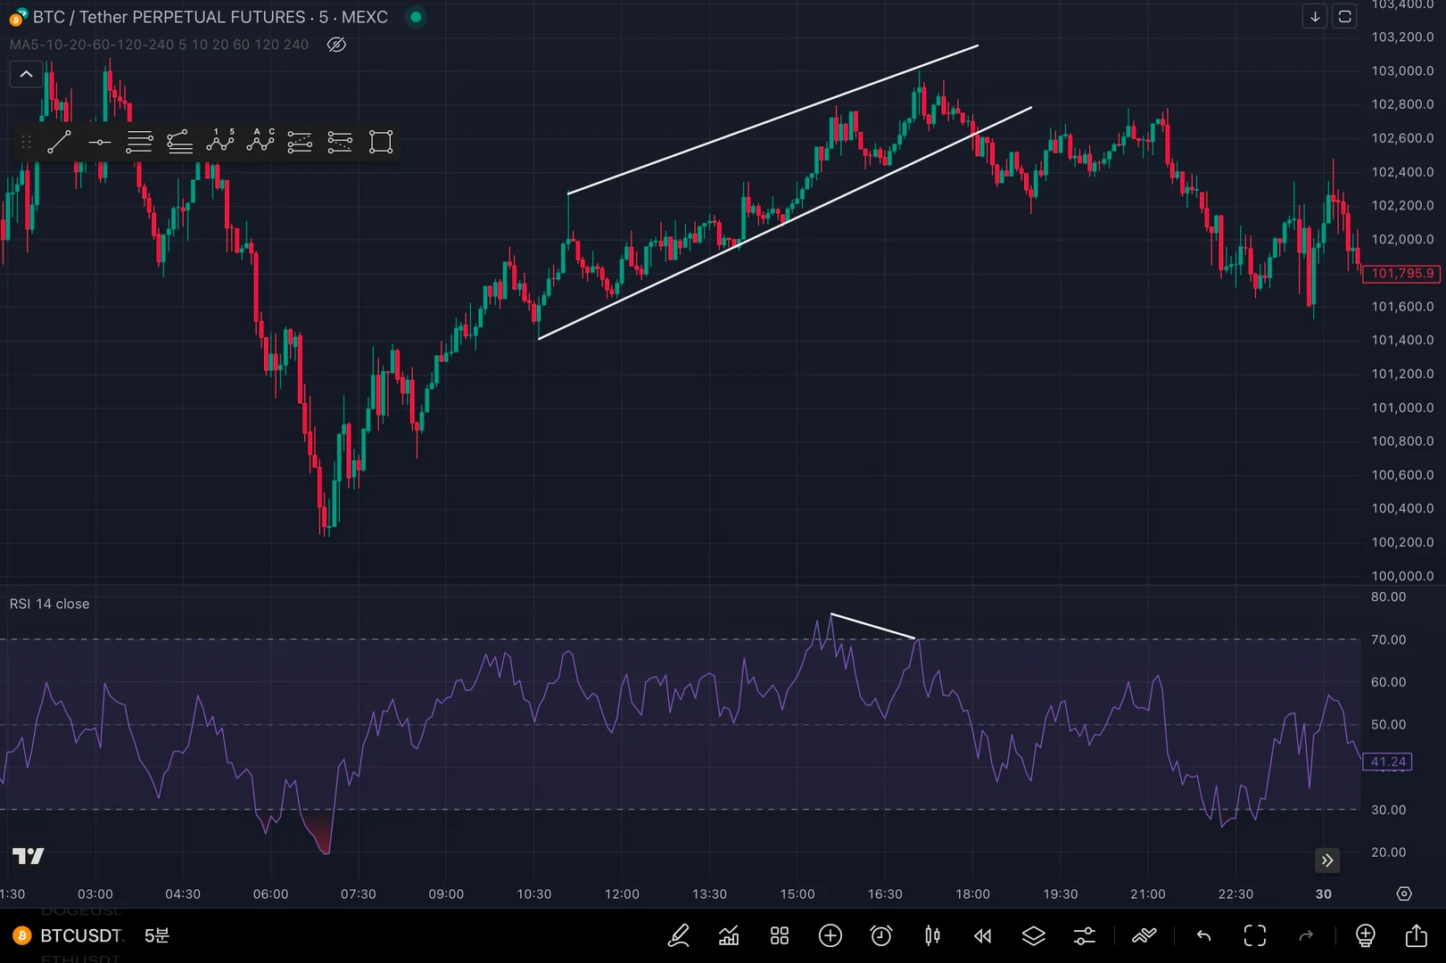
Task: Click the RSI value label 41.24
Action: tap(1388, 761)
